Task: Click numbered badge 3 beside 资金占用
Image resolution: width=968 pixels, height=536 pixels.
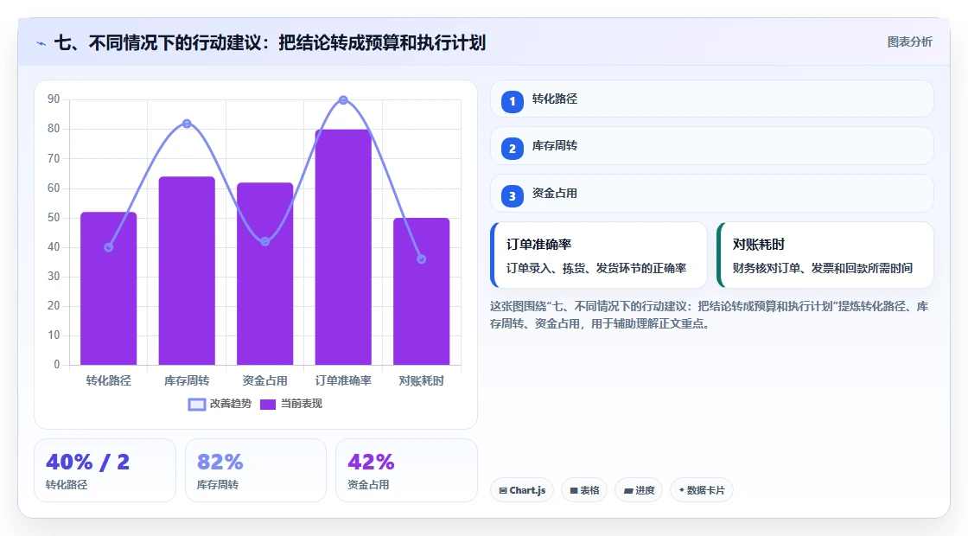Action: (512, 195)
